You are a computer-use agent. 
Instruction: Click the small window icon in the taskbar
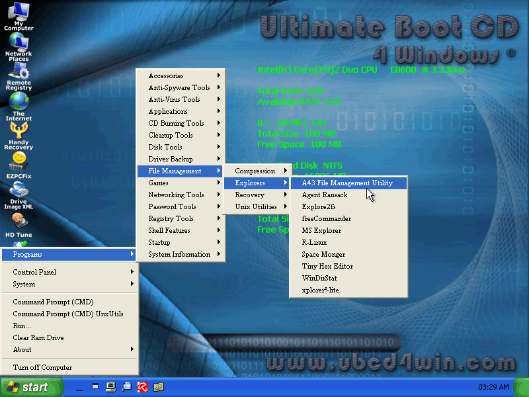[95, 387]
